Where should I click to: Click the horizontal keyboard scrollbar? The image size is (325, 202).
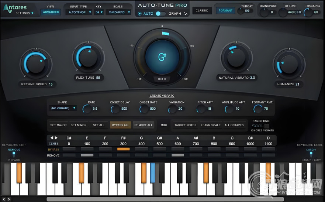(x=165, y=199)
